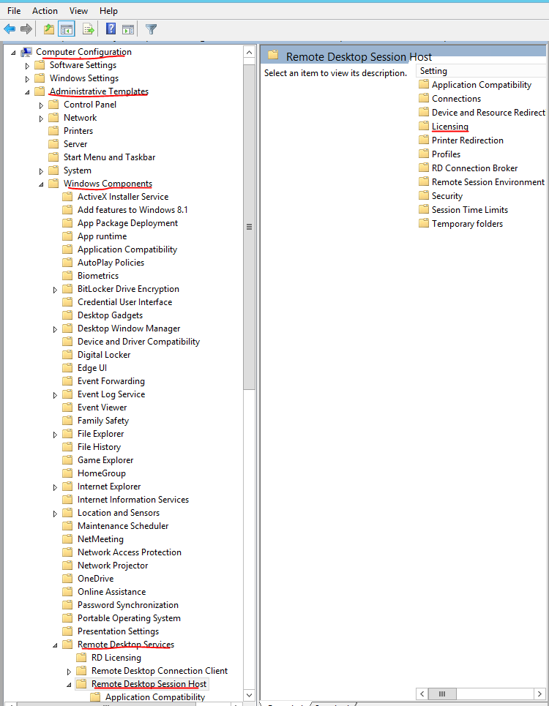Click Setting list horizontal scroll left arrow
Image resolution: width=549 pixels, height=706 pixels.
(422, 694)
